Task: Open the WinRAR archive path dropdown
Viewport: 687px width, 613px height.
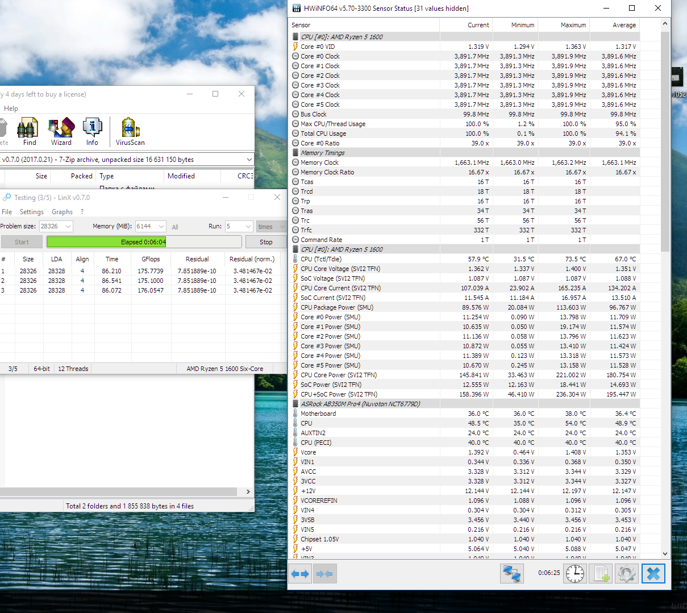Action: point(249,160)
